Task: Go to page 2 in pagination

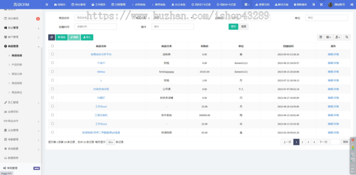Action: (302, 142)
